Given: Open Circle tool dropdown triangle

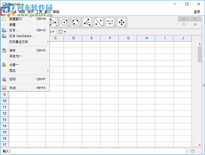Looking at the screenshot, I should (68, 26).
